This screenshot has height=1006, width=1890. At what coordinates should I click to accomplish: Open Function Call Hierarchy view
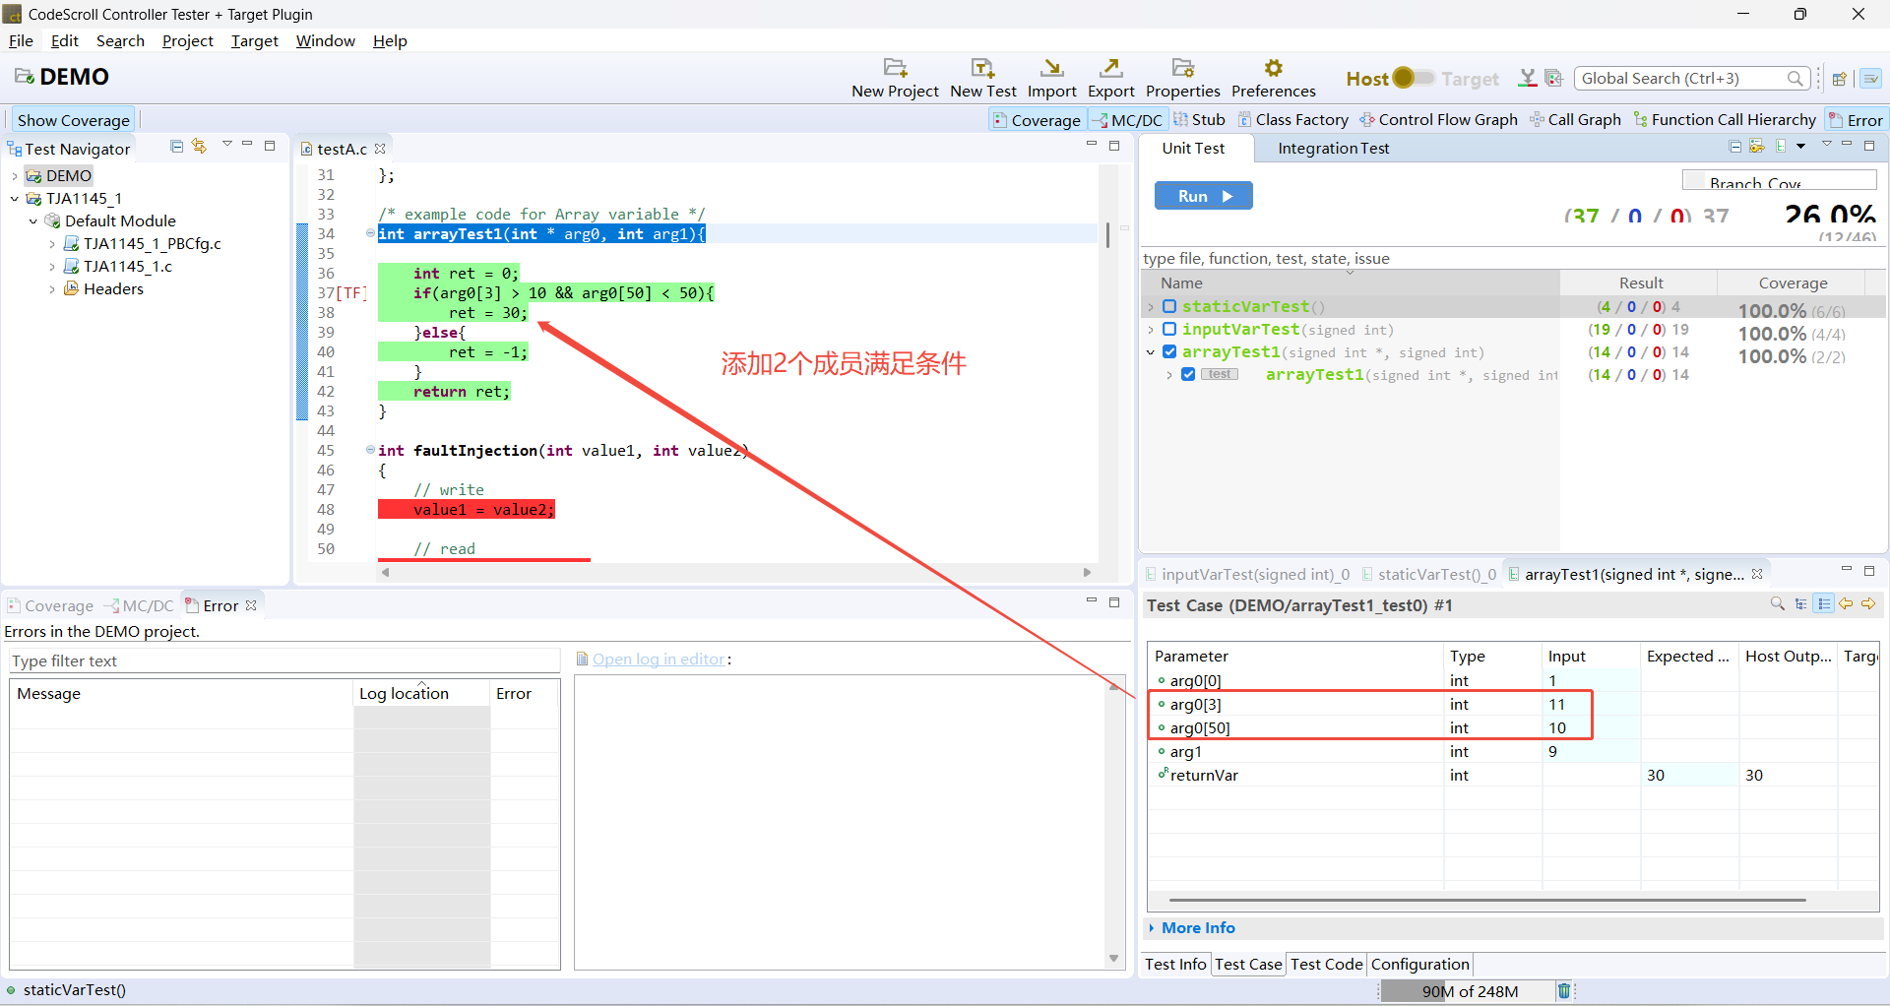coord(1725,120)
